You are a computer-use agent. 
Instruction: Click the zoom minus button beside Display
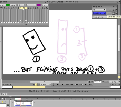(106, 82)
